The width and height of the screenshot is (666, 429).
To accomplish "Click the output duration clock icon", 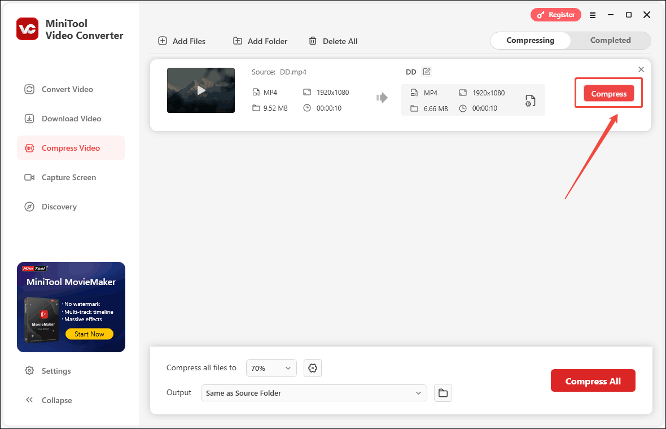I will [x=463, y=108].
